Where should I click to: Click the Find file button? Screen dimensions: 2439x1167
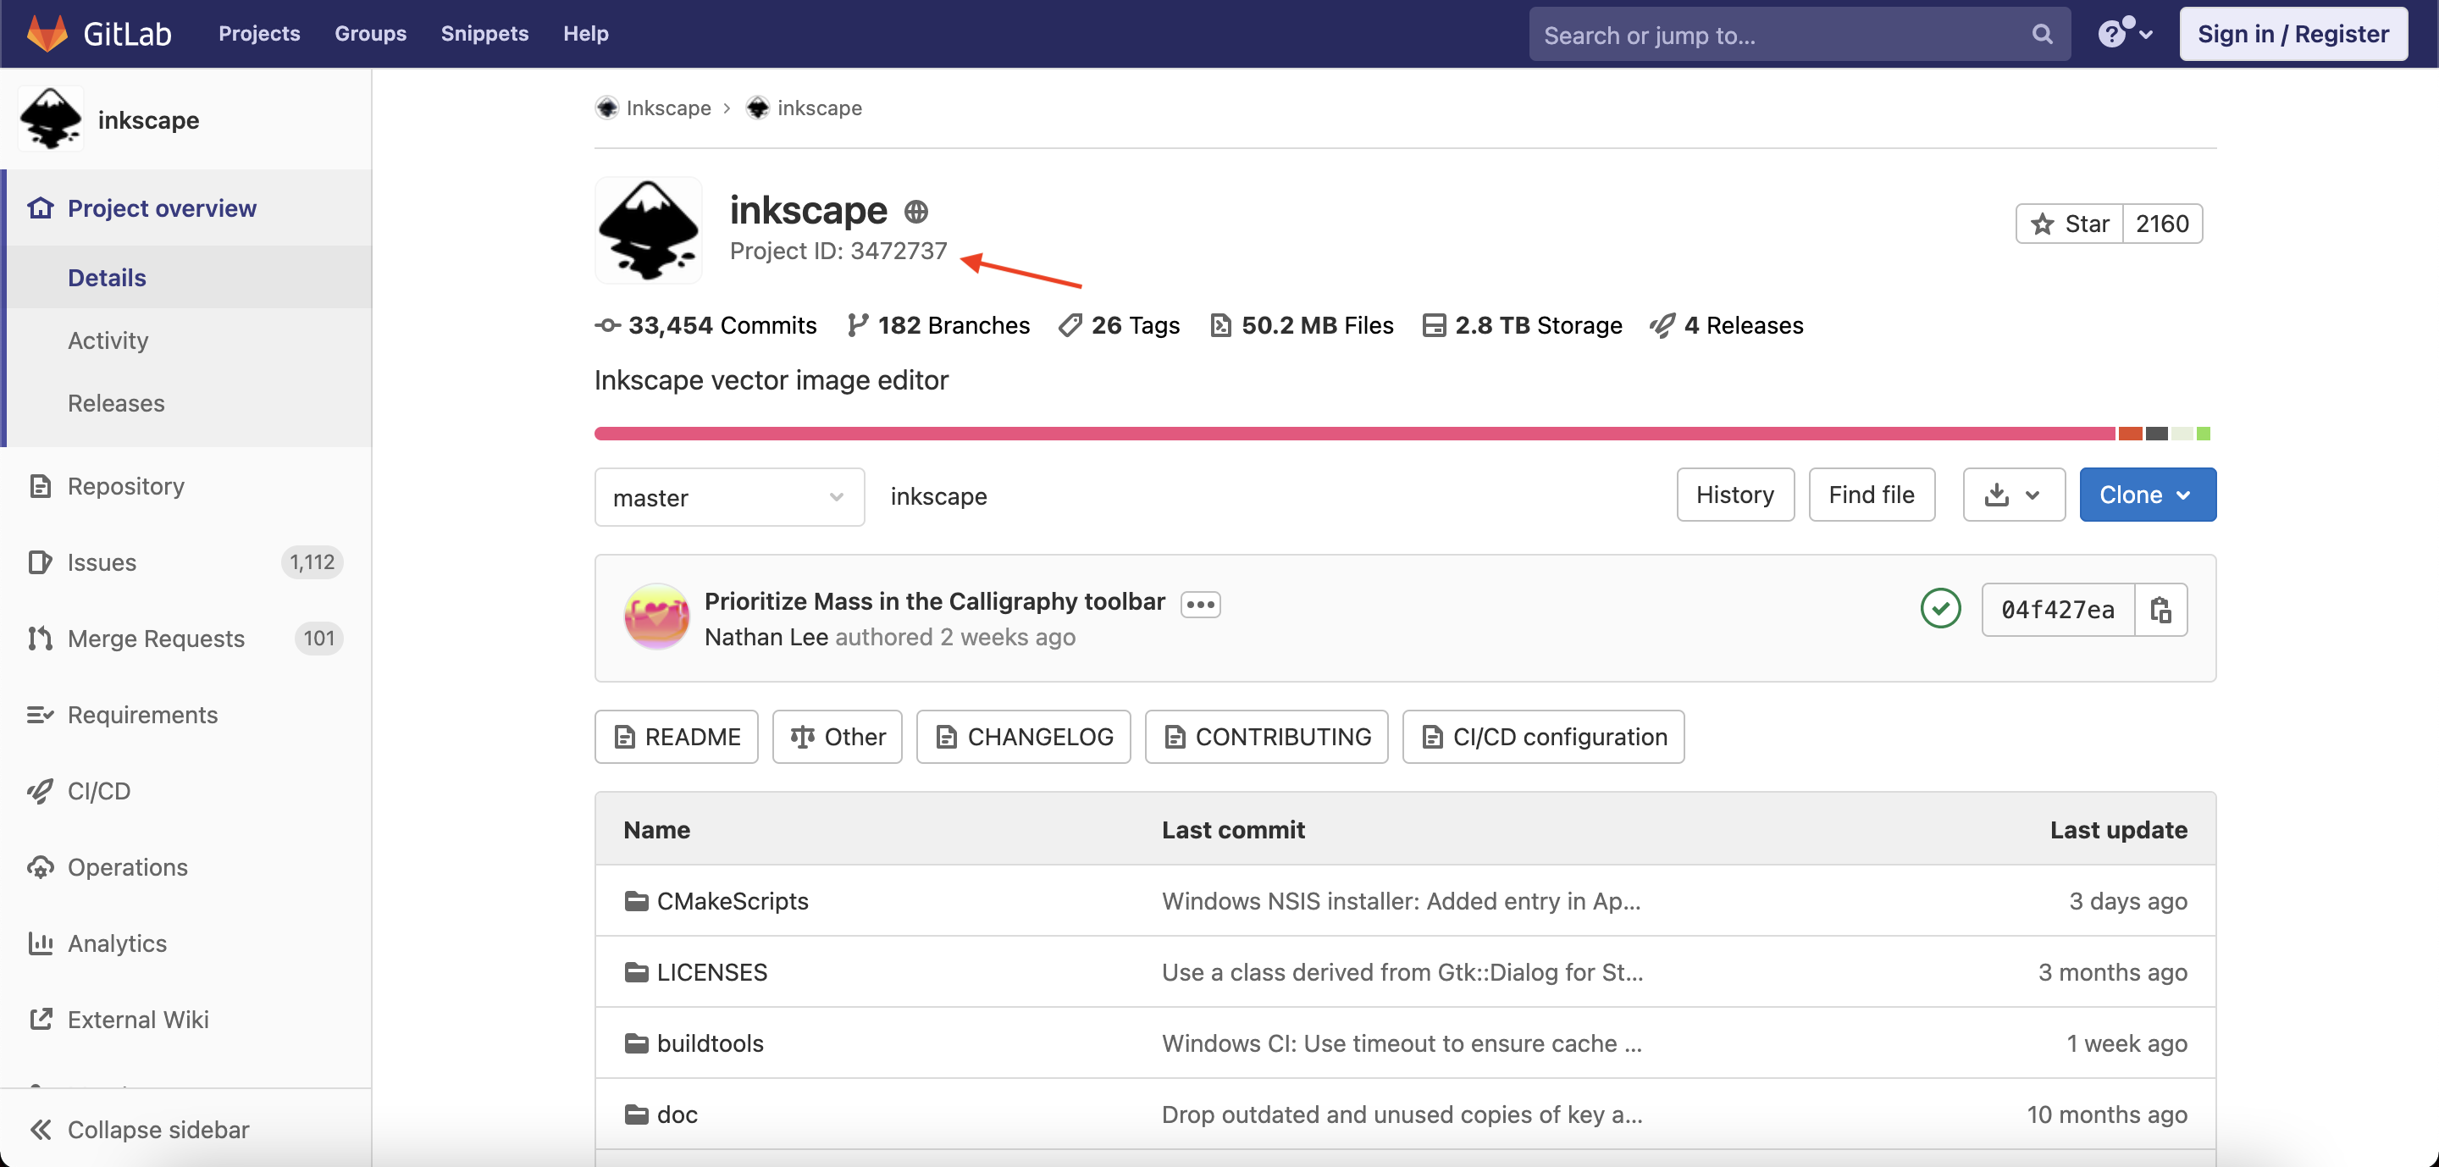1872,494
